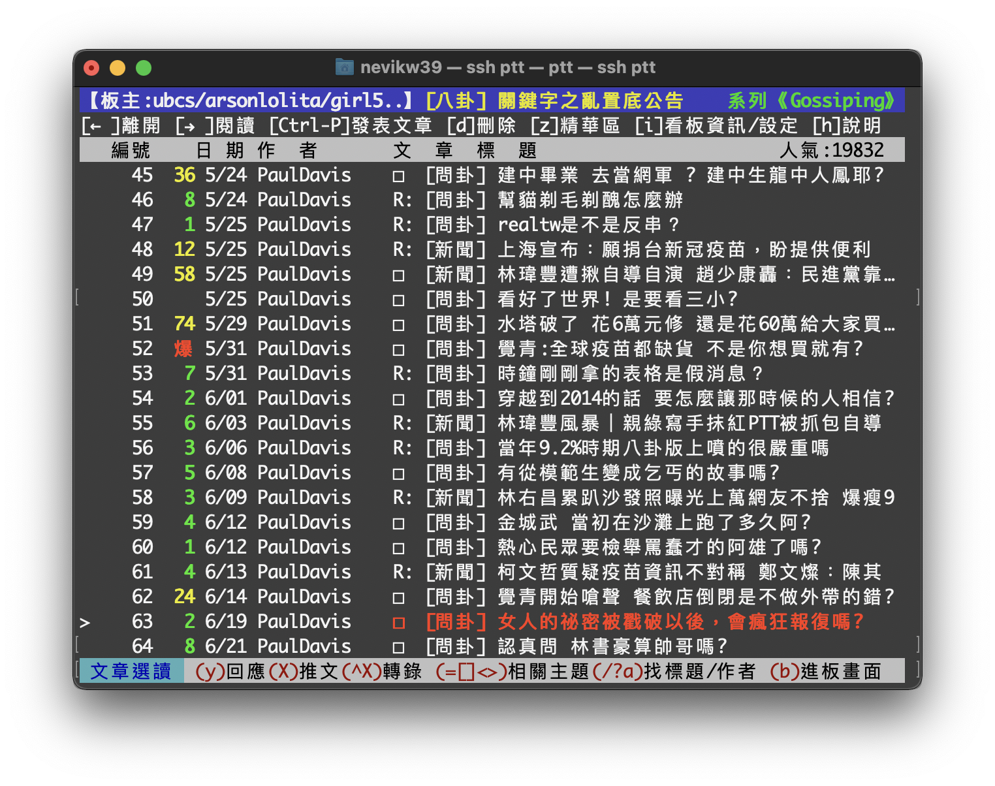Viewport: 995px width, 786px height.
Task: Select the pinned notice '[八卦] 關鍵字之亂置底公告'
Action: pyautogui.click(x=554, y=101)
